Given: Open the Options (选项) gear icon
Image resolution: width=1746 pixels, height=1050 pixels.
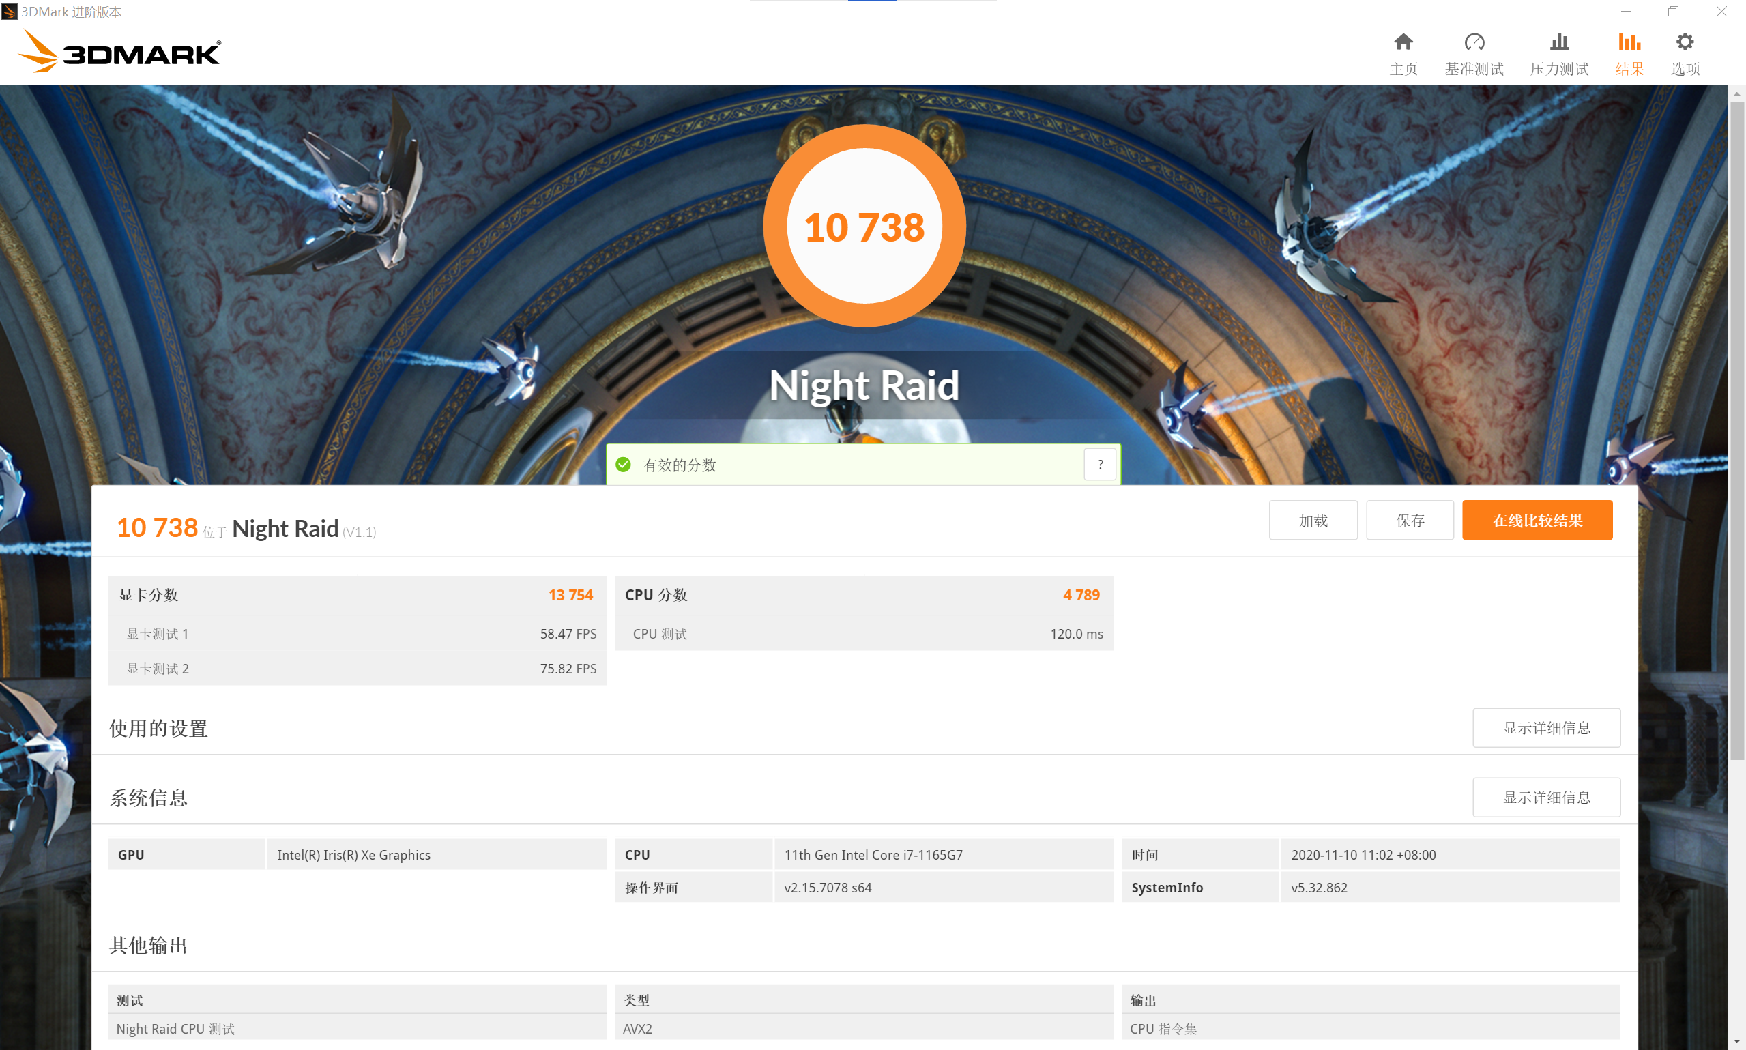Looking at the screenshot, I should (1685, 42).
